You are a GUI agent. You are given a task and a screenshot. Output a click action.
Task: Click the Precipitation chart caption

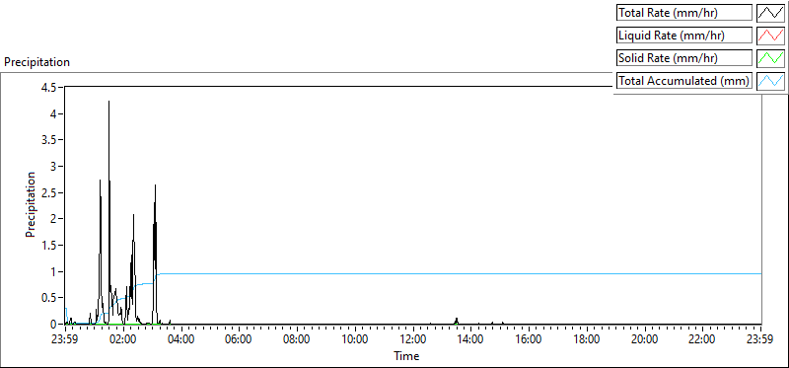click(36, 62)
